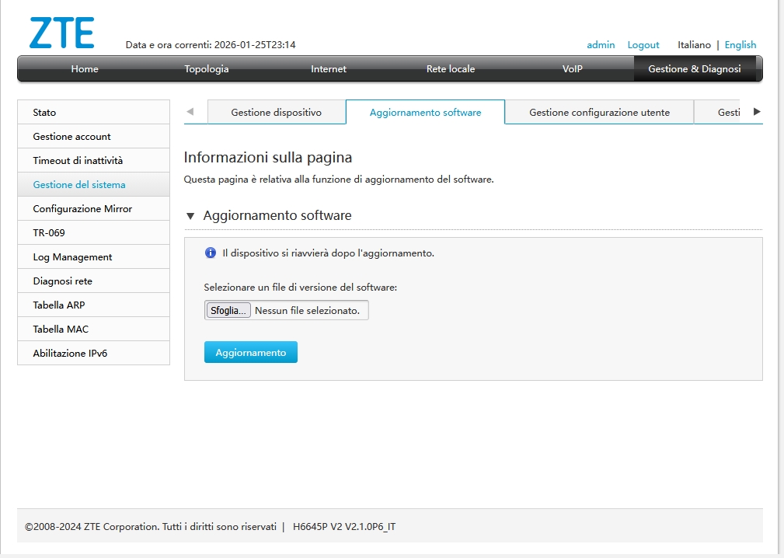This screenshot has width=784, height=558.
Task: Open the Home menu
Action: 85,69
